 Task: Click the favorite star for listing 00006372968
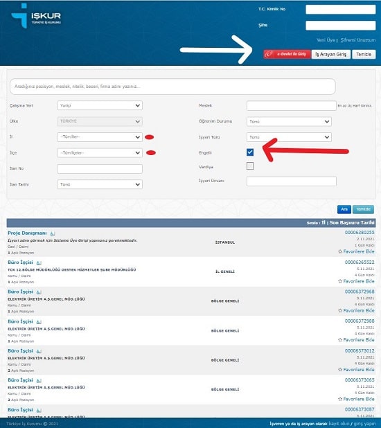point(340,311)
